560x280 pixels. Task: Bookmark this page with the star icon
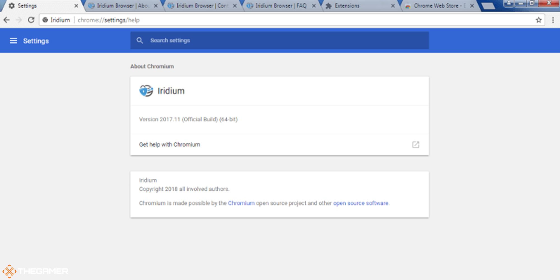pyautogui.click(x=539, y=20)
